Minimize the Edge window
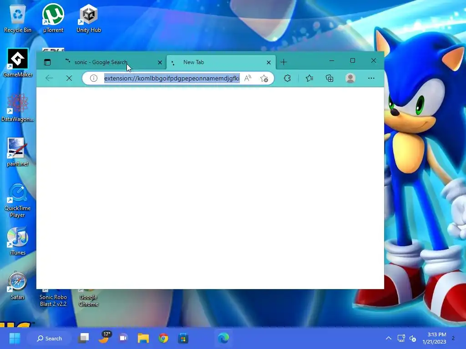The image size is (466, 349). pyautogui.click(x=332, y=60)
